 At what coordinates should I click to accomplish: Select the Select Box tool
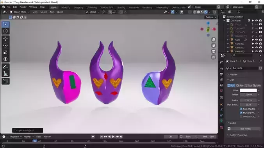pyautogui.click(x=5, y=25)
